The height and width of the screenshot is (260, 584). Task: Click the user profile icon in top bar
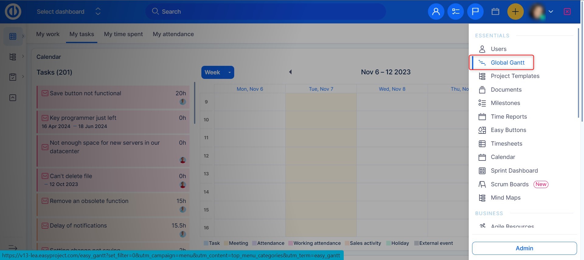[x=436, y=12]
